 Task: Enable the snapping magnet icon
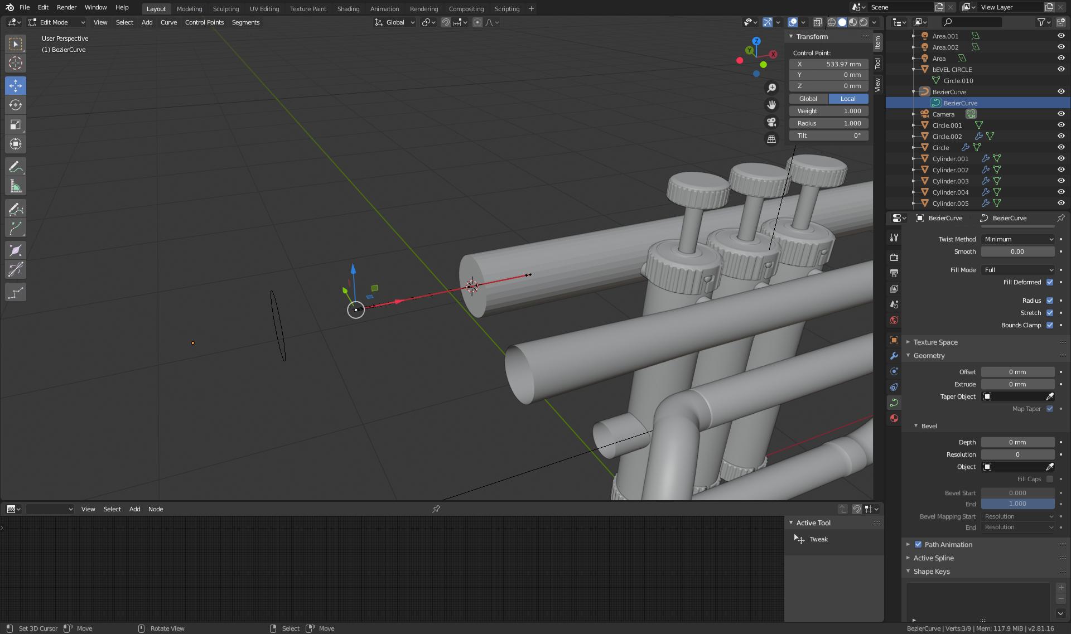pos(446,22)
